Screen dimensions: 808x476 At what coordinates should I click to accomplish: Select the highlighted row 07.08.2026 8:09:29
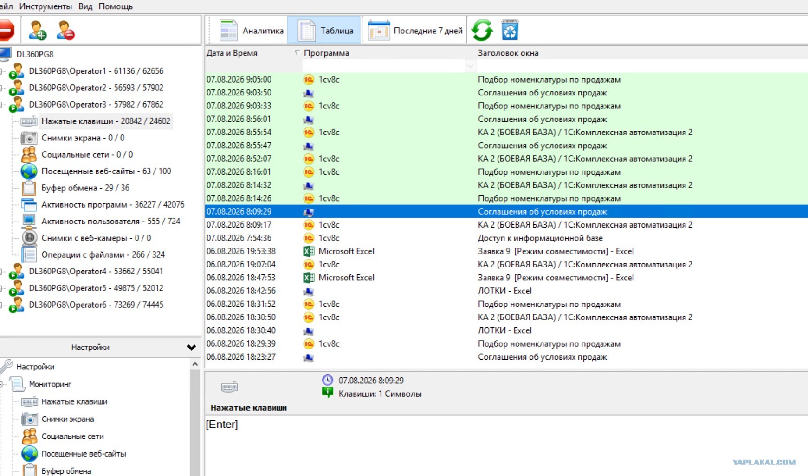[x=506, y=212]
